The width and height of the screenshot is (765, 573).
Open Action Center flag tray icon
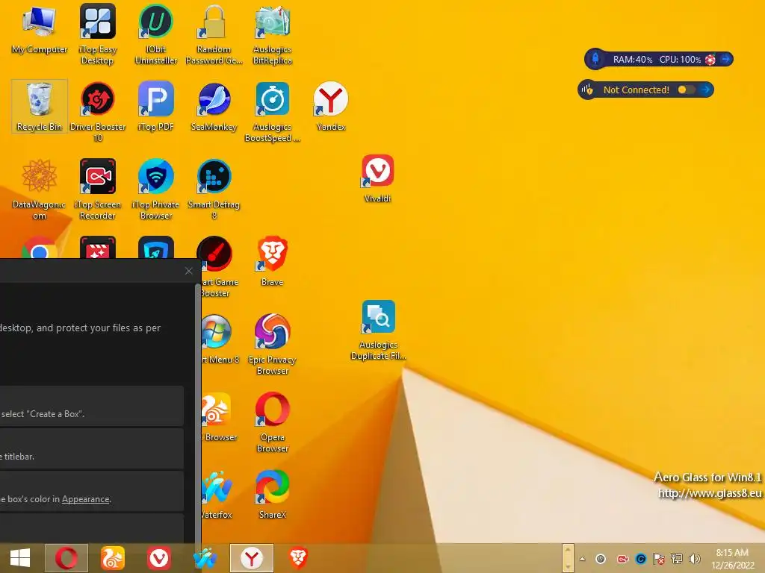(x=659, y=559)
